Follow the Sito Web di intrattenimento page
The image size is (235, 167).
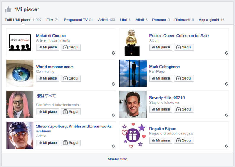71,112
